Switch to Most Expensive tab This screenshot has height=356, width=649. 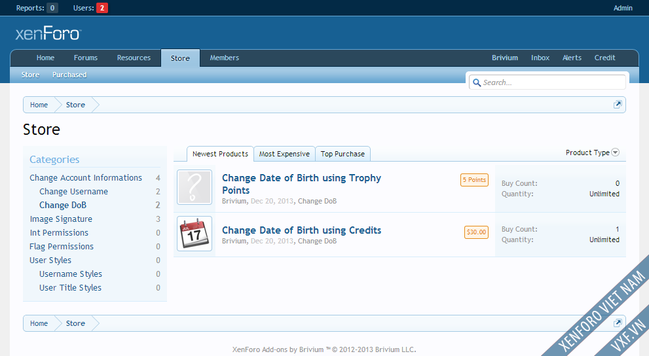(284, 154)
